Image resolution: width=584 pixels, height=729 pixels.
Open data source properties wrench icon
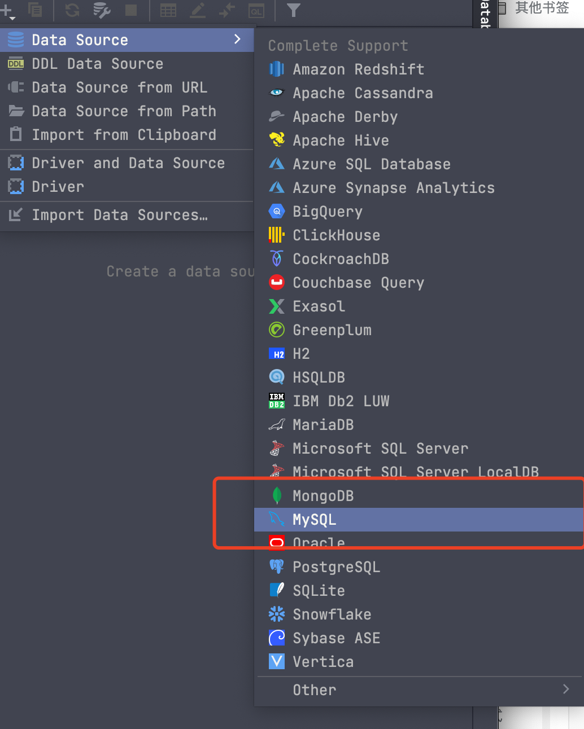tap(102, 10)
